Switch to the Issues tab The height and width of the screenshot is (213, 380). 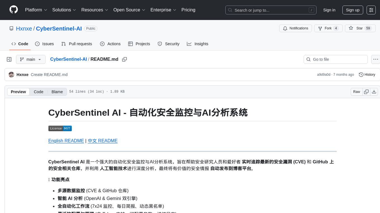pyautogui.click(x=44, y=44)
